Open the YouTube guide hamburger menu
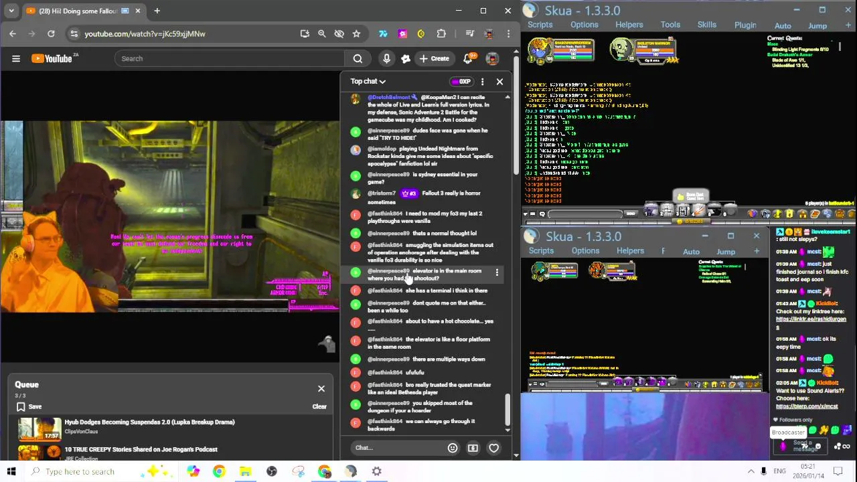The width and height of the screenshot is (857, 482). (16, 58)
